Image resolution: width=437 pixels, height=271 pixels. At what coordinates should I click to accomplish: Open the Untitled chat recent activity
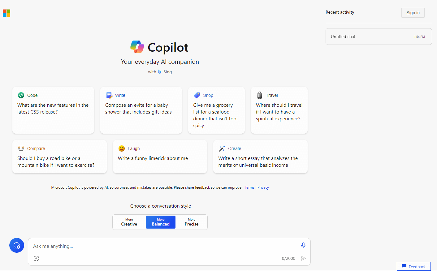(379, 37)
